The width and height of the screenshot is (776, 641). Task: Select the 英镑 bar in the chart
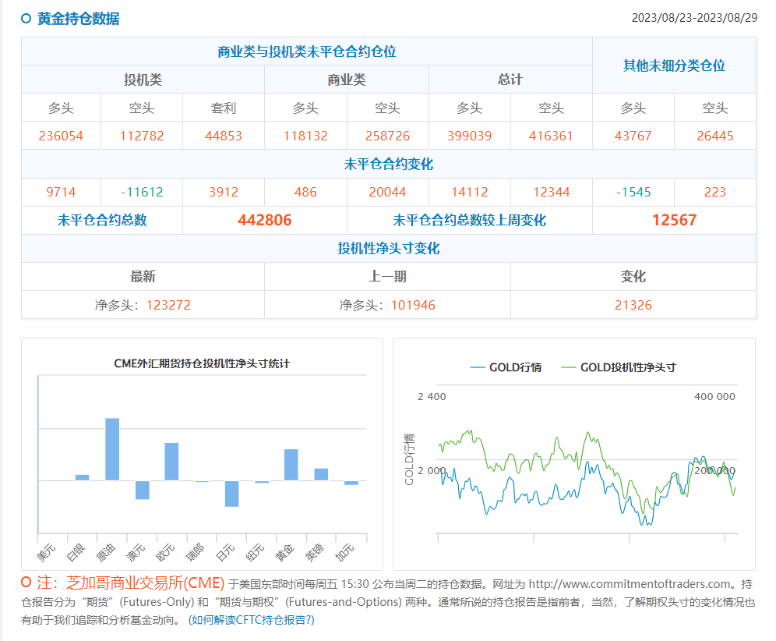[321, 474]
